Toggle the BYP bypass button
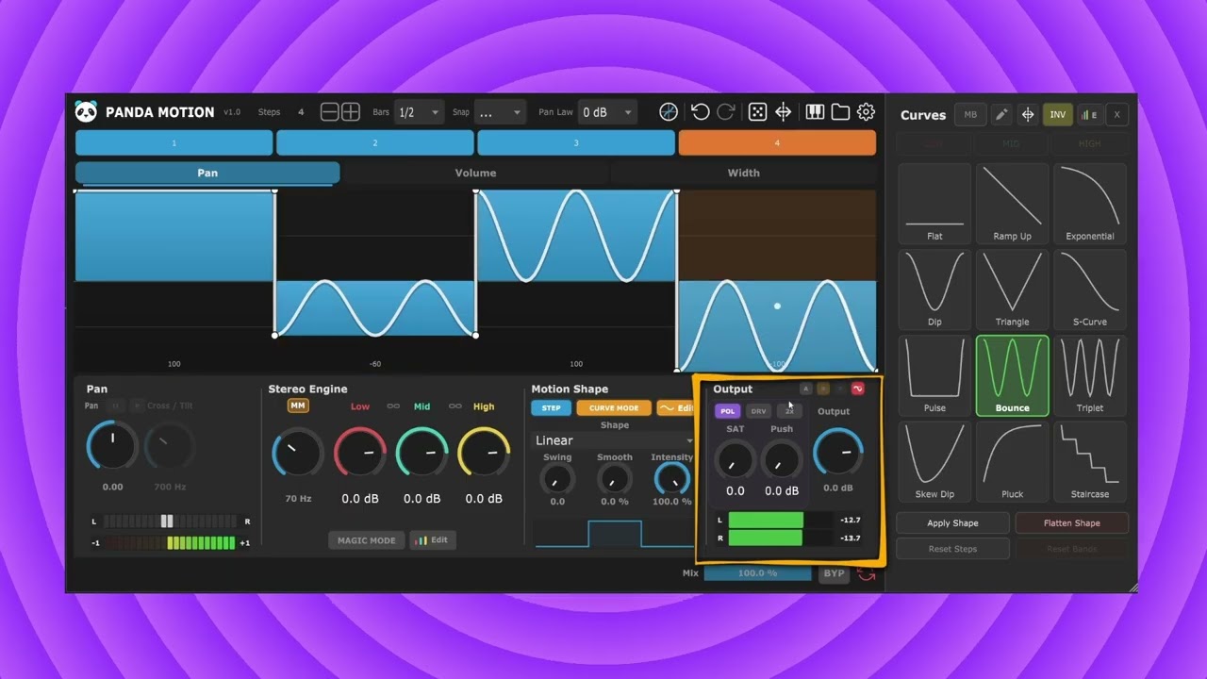The width and height of the screenshot is (1207, 679). tap(834, 573)
